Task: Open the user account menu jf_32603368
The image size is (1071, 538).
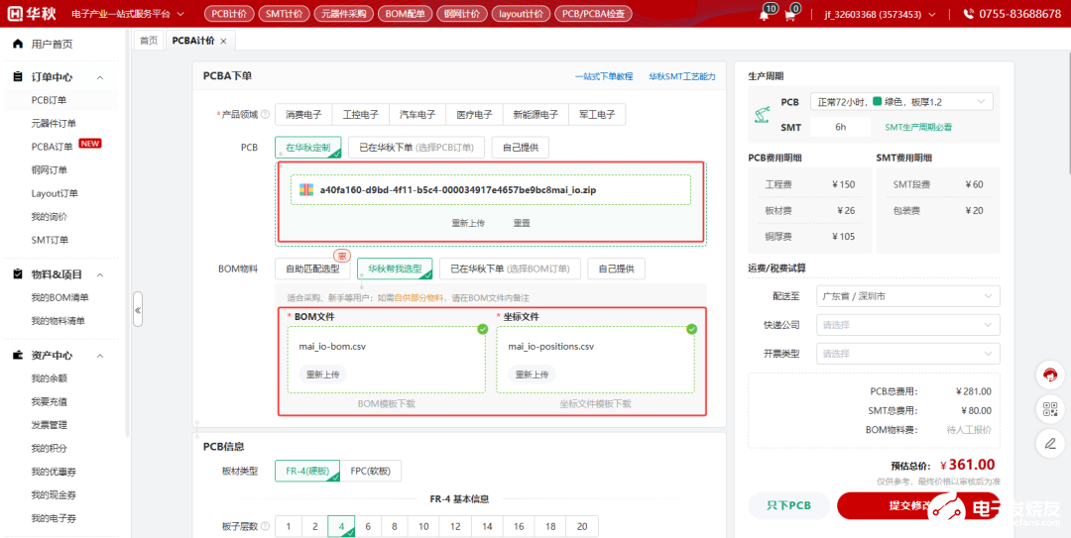Action: pyautogui.click(x=880, y=14)
